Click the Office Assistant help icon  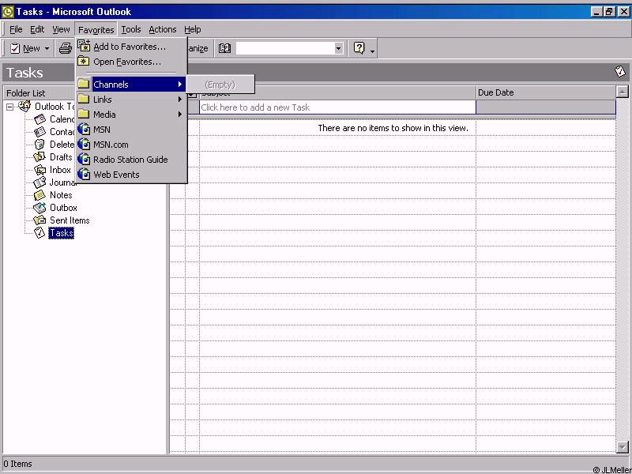(359, 48)
